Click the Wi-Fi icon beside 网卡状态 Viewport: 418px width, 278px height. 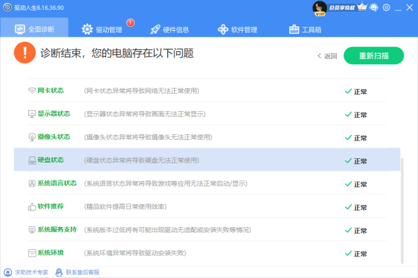(x=32, y=91)
